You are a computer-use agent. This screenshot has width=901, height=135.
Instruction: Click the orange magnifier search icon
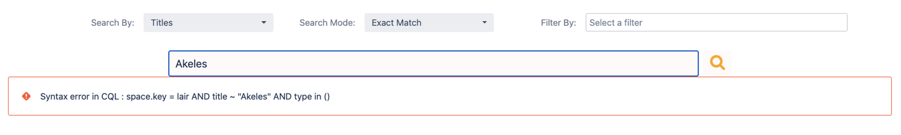[x=717, y=63]
